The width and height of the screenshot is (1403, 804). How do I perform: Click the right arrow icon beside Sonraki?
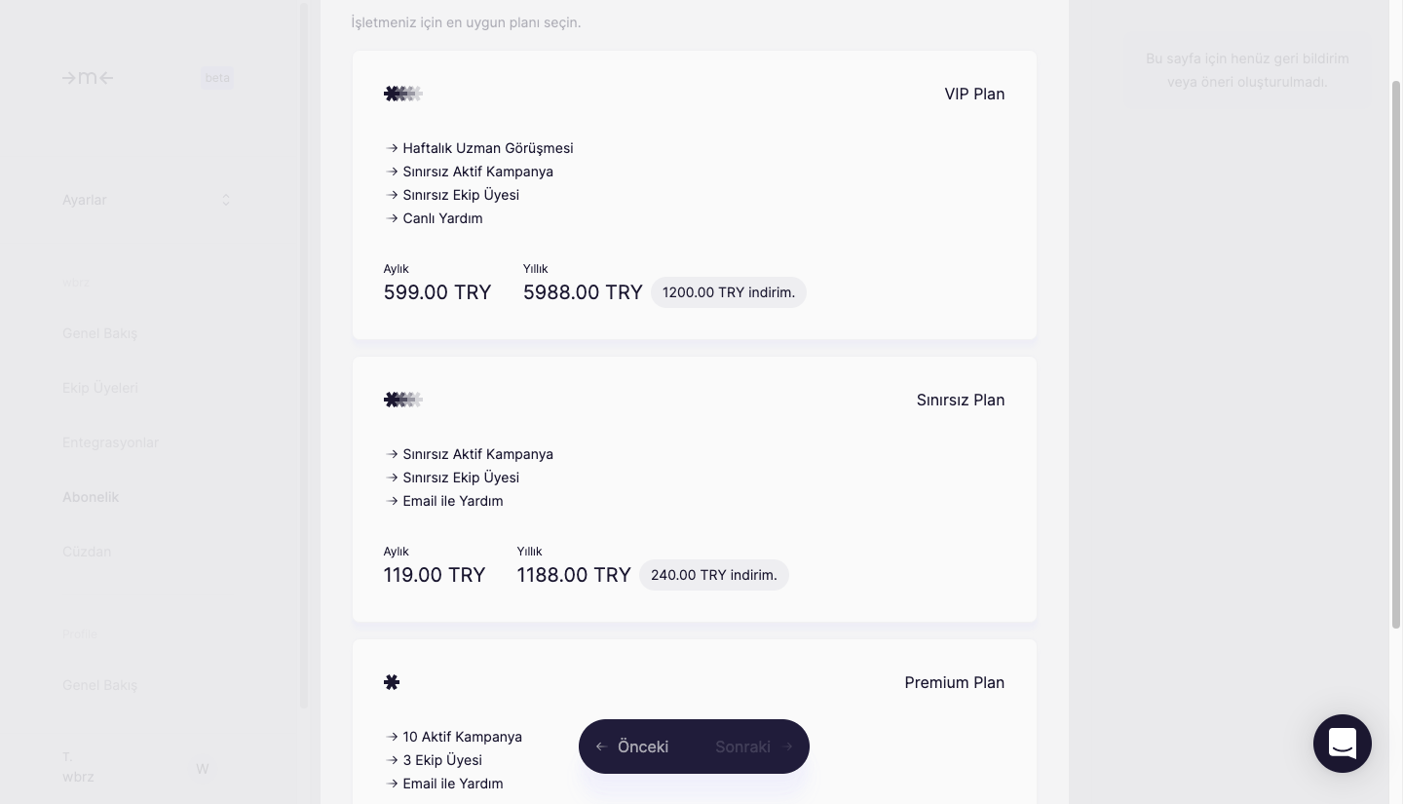787,747
